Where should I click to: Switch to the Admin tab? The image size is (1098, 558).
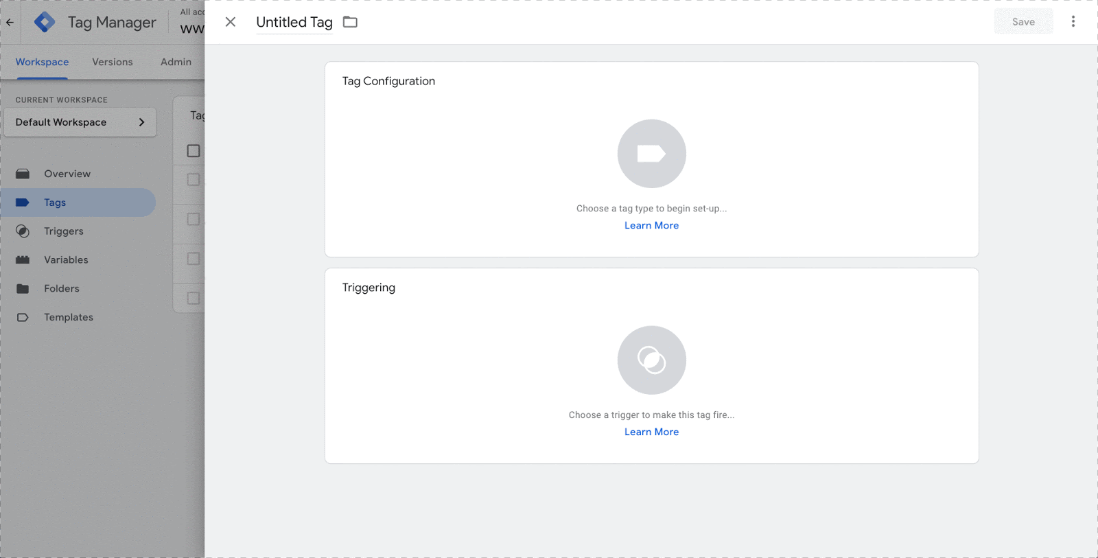pos(176,62)
